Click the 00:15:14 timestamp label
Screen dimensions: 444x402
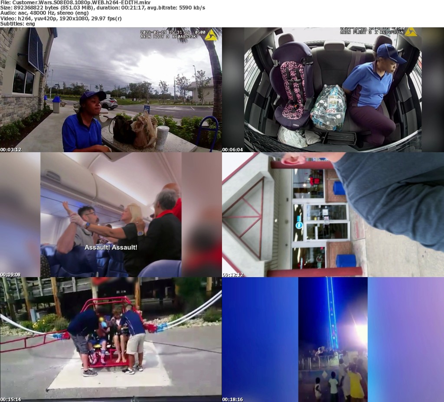pyautogui.click(x=11, y=399)
